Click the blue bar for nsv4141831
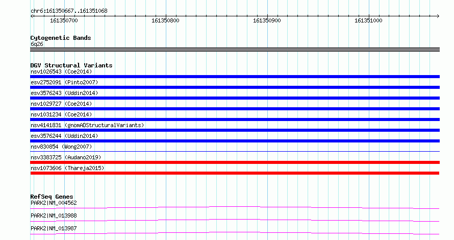The height and width of the screenshot is (240, 454). point(235,130)
